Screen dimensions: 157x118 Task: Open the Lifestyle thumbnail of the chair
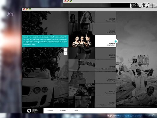[x=82, y=53]
